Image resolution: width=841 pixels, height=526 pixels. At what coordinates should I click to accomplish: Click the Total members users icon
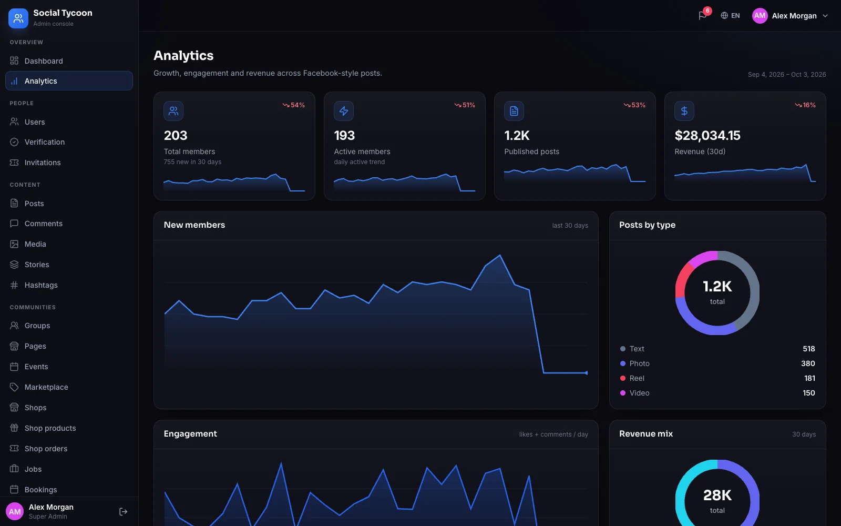coord(173,111)
